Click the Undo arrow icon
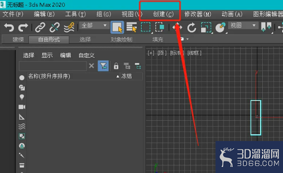Screen dimensions: 283x173 coord(9,27)
